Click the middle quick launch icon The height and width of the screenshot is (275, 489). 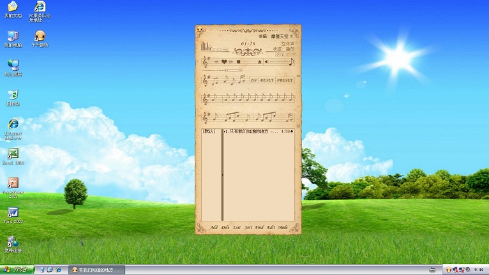pyautogui.click(x=50, y=270)
